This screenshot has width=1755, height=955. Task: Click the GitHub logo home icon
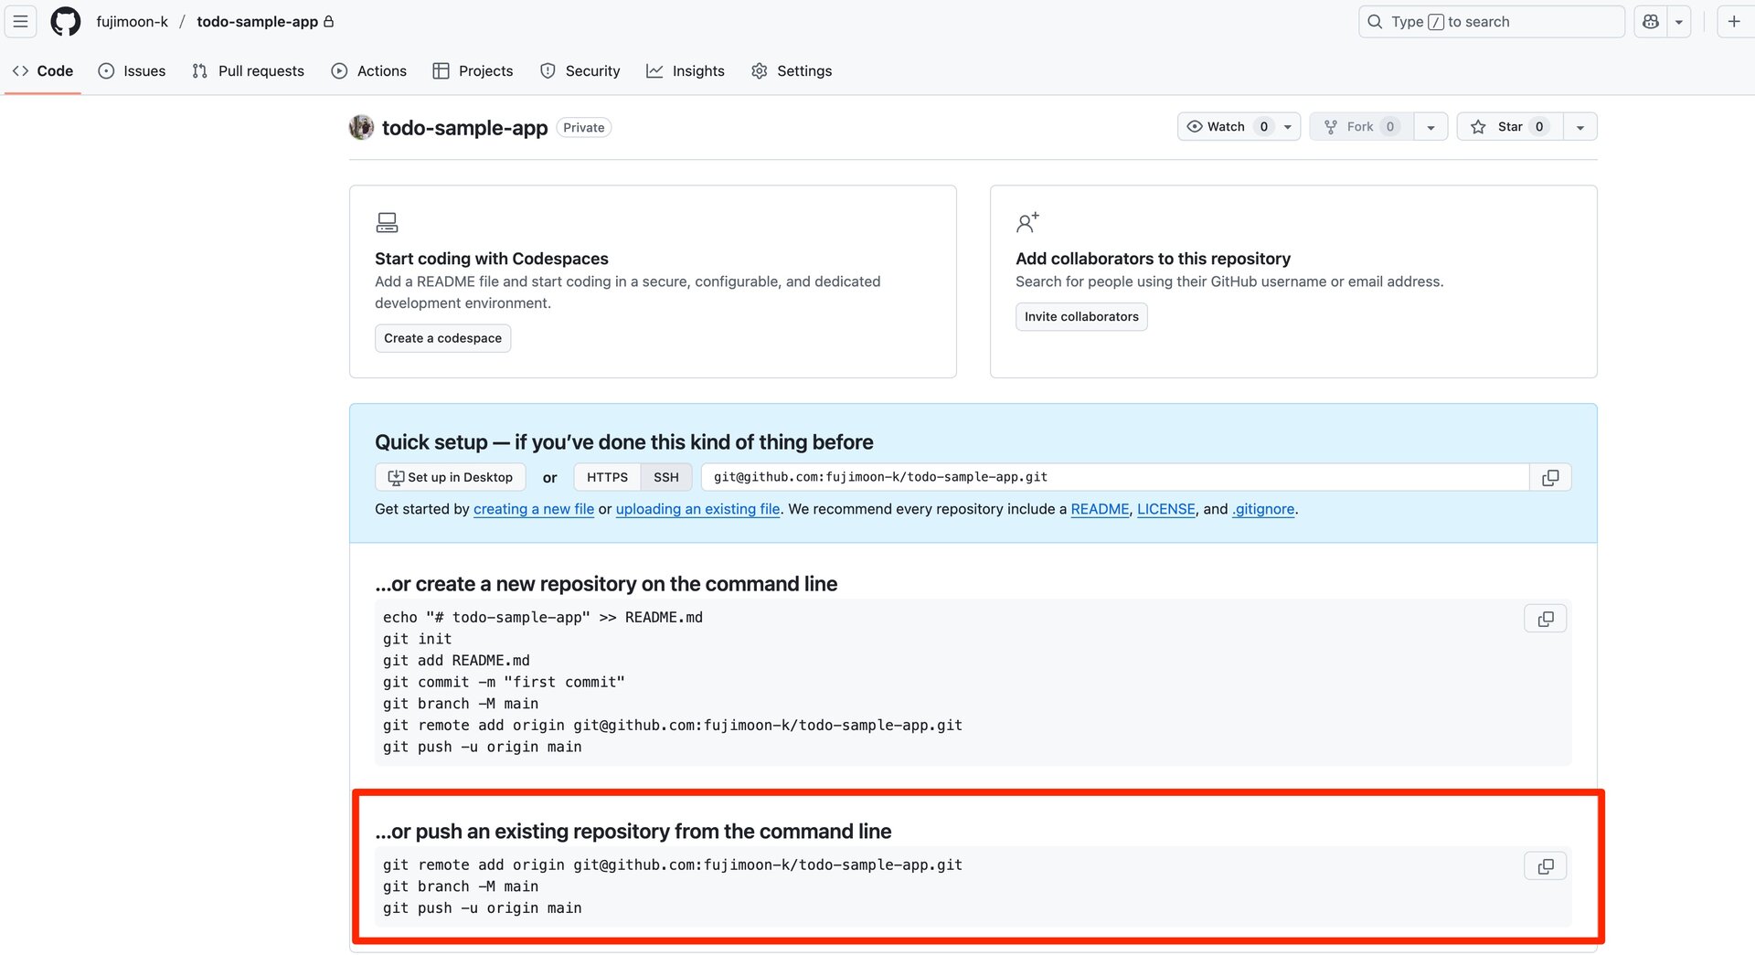click(65, 21)
